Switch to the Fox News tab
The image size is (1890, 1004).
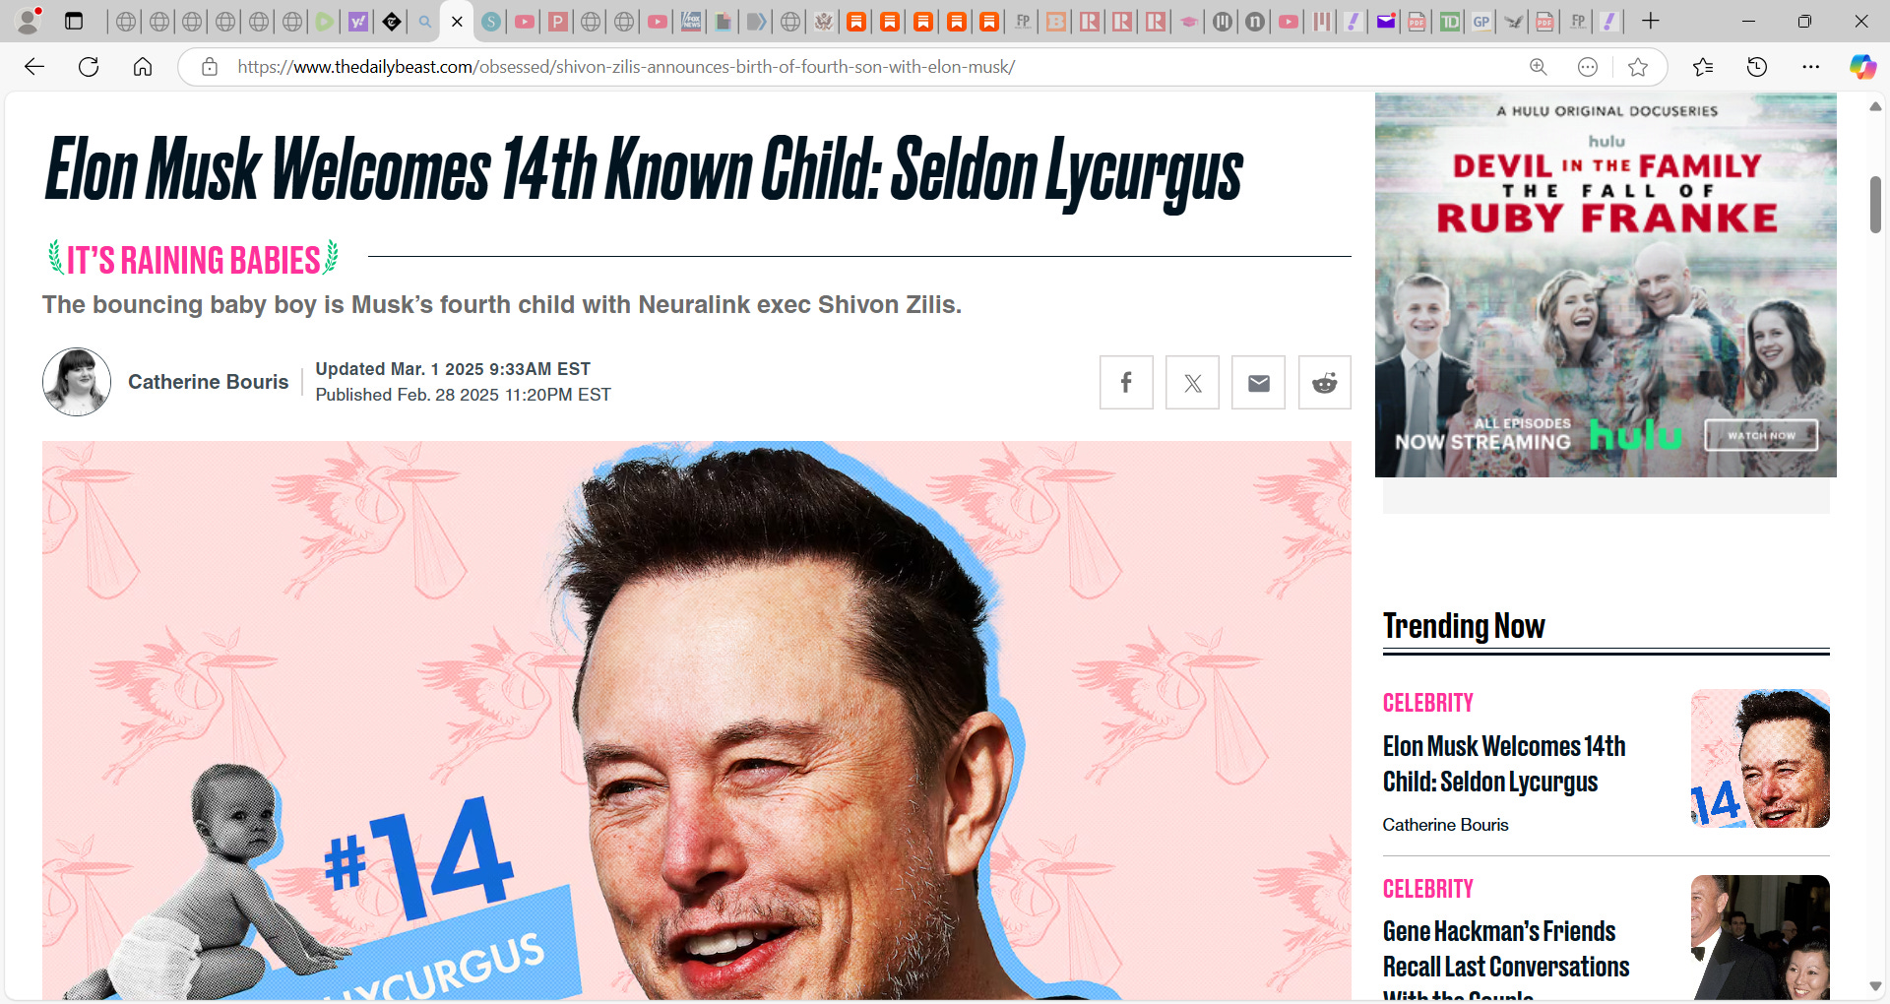pos(691,22)
